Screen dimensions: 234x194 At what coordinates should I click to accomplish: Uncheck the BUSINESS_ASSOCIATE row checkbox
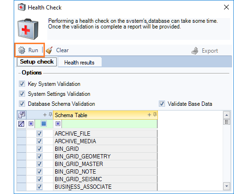coord(39,186)
